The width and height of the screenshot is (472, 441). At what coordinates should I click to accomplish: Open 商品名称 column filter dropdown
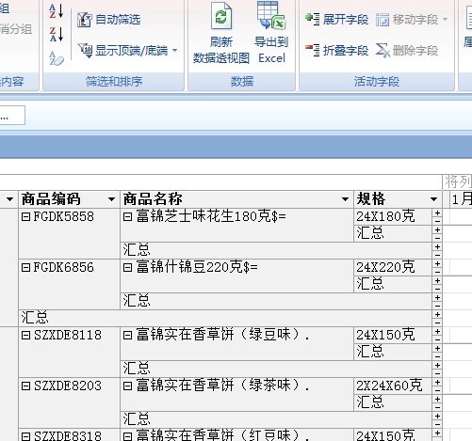click(345, 199)
